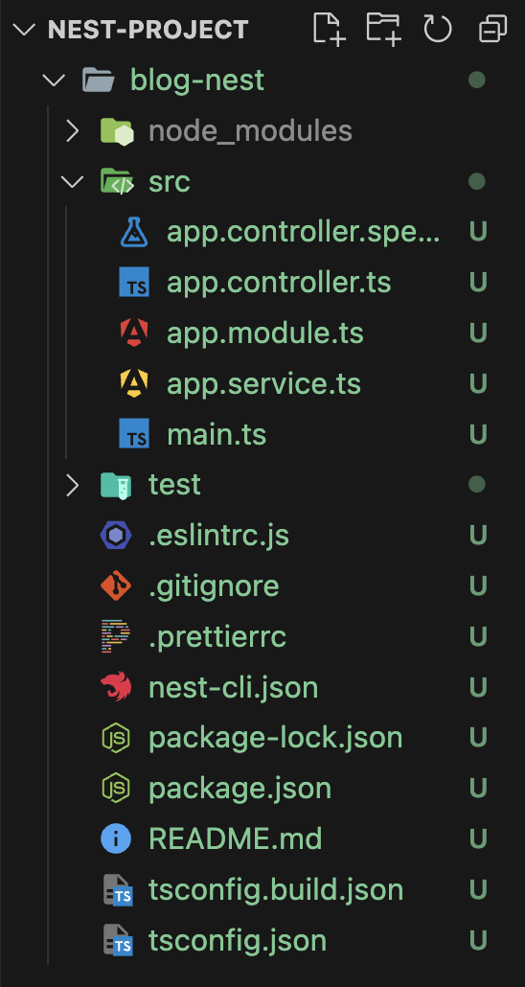The width and height of the screenshot is (525, 987).
Task: Collapse the blog-nest folder
Action: point(55,80)
